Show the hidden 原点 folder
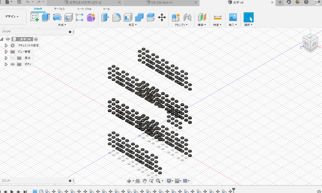This screenshot has width=322, height=193. click(12, 58)
